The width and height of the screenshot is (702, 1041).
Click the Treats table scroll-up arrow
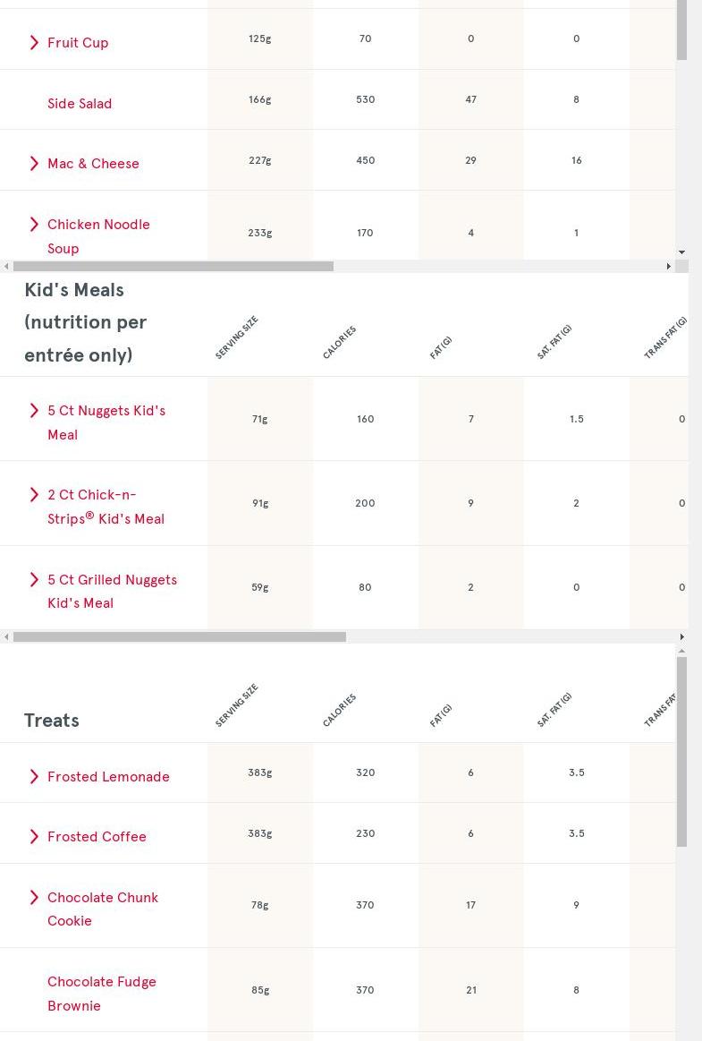click(681, 651)
